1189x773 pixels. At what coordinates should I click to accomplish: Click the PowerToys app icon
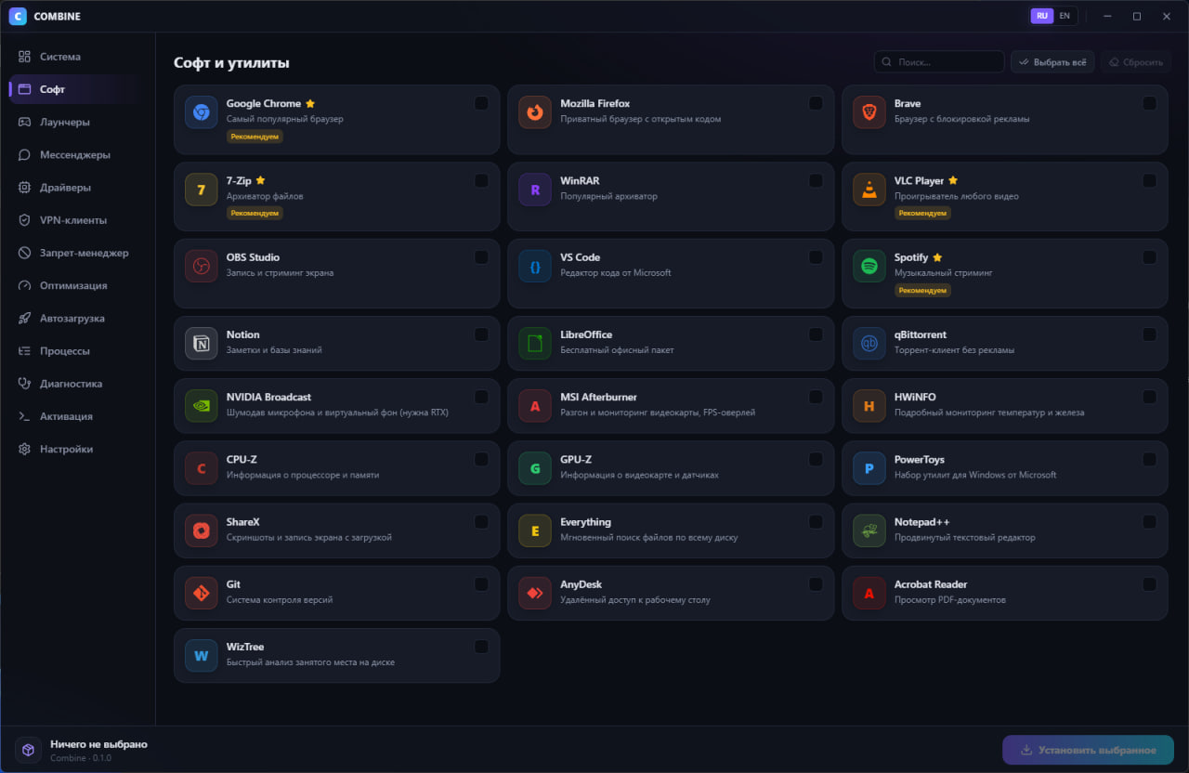tap(869, 468)
